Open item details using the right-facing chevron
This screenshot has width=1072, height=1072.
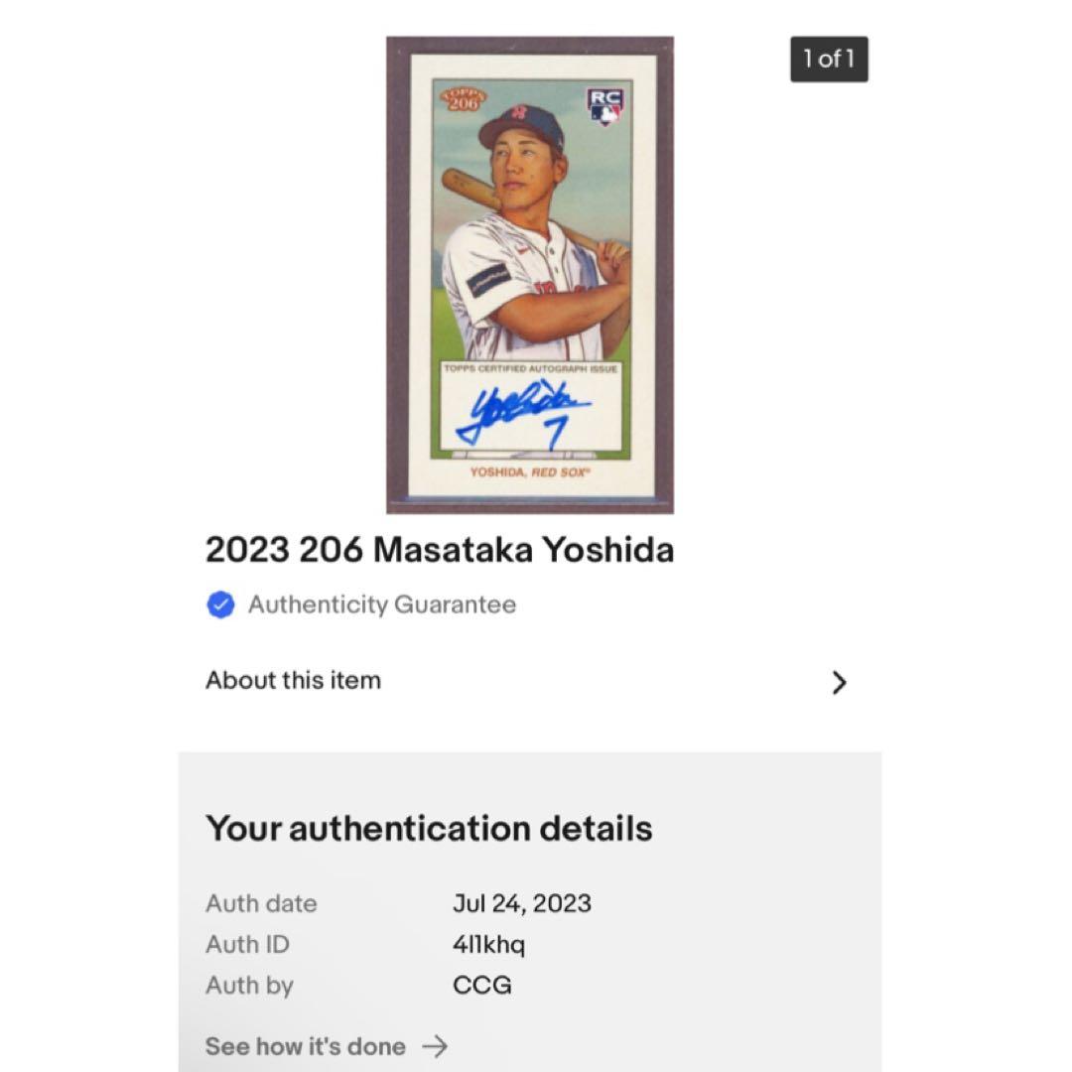[x=841, y=682]
